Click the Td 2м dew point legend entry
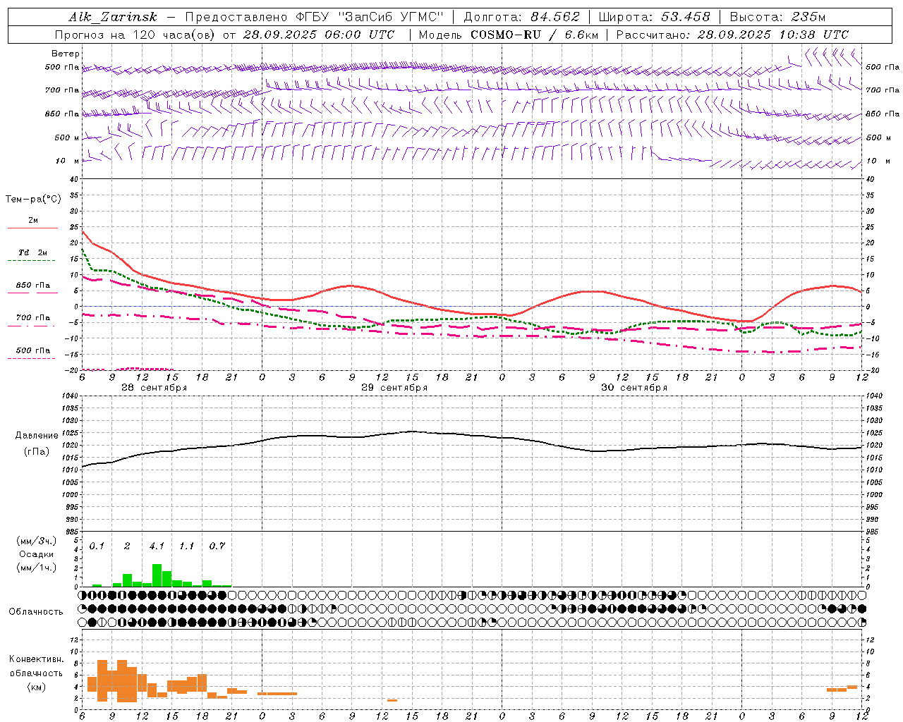The image size is (903, 722). (x=33, y=252)
